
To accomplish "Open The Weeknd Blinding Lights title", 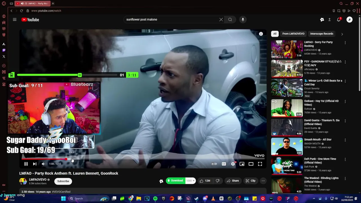I will pyautogui.click(x=321, y=180).
